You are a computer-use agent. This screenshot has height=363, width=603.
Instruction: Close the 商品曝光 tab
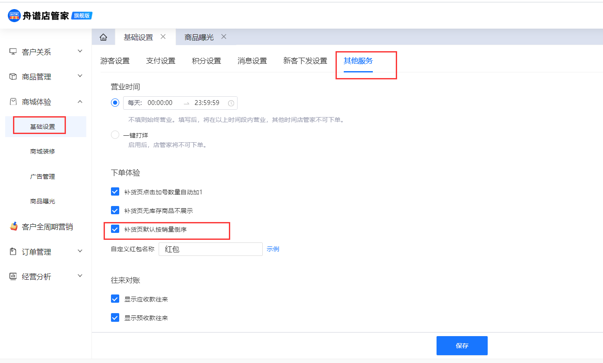[224, 37]
